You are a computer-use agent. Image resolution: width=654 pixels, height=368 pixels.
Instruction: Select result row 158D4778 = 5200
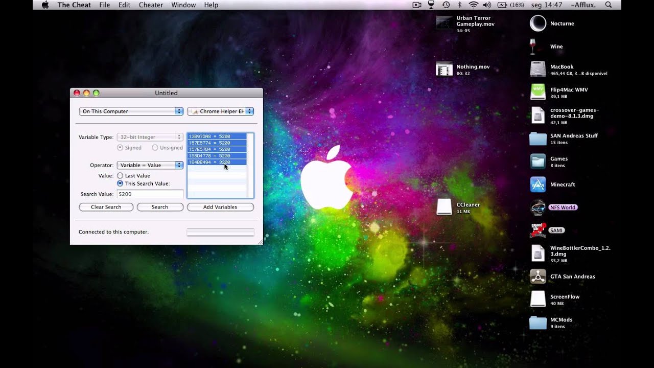(x=217, y=155)
